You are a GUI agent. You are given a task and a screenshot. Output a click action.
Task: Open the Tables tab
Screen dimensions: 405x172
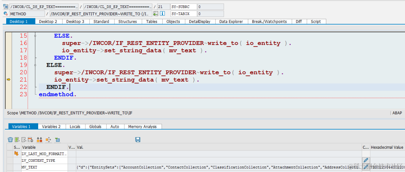point(152,22)
